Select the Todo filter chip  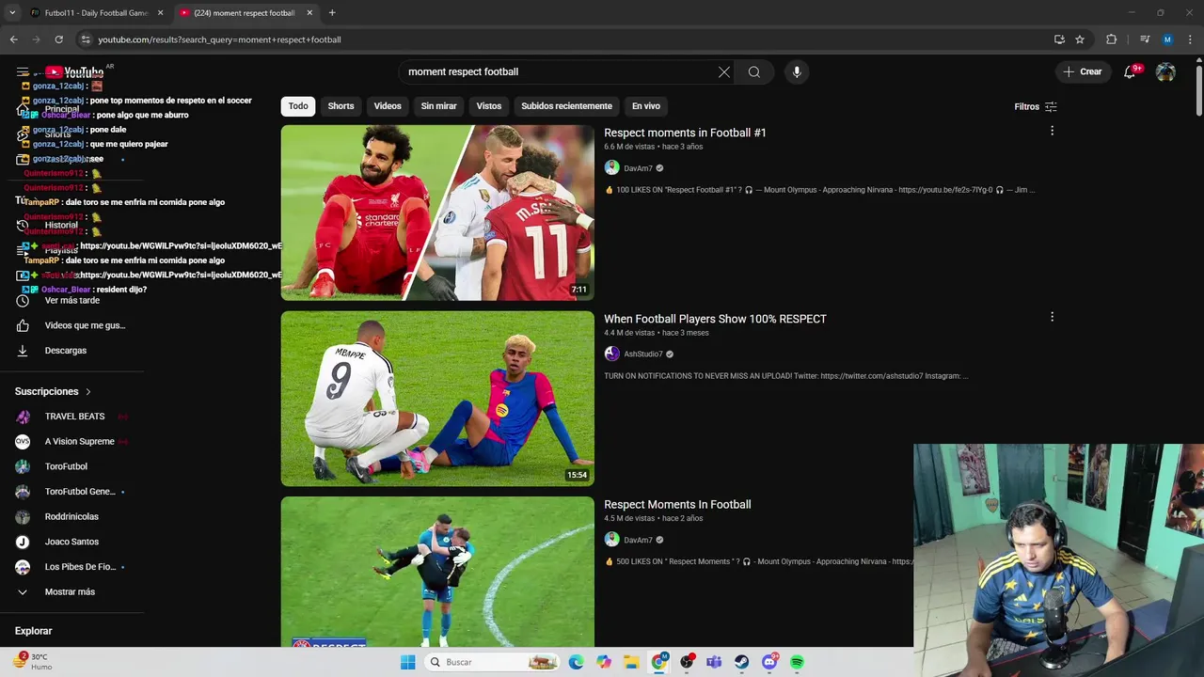298,106
